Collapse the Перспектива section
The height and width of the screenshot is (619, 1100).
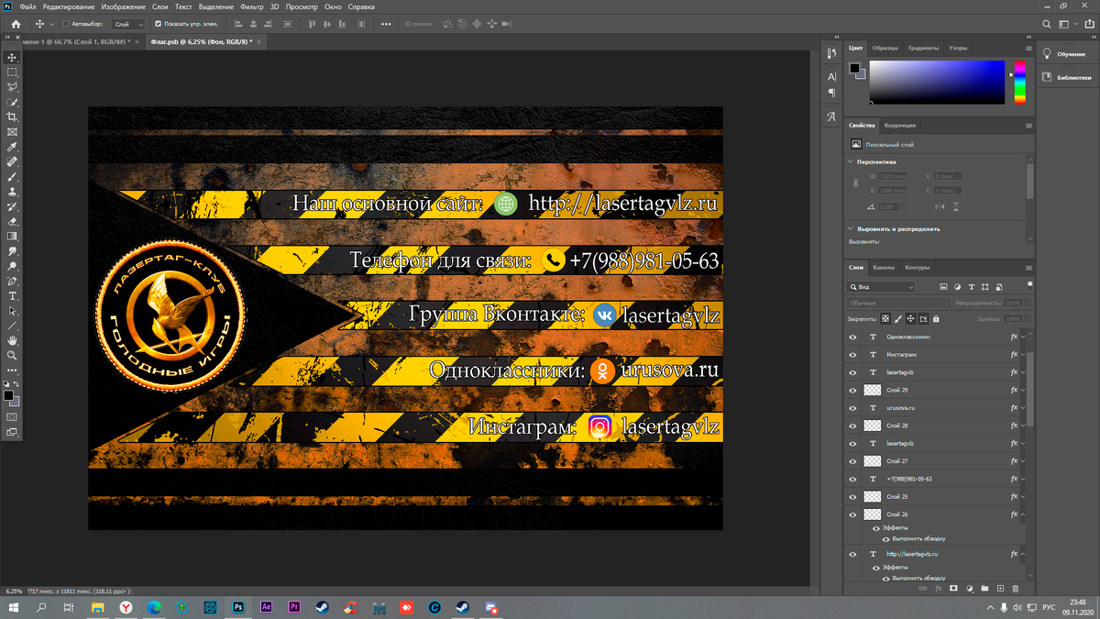pyautogui.click(x=850, y=162)
